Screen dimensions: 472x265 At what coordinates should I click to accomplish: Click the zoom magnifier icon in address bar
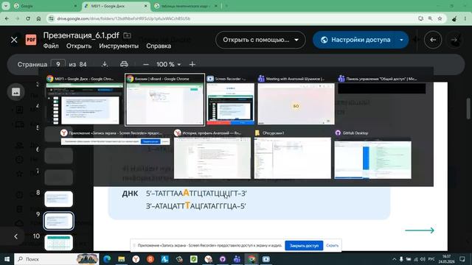(430, 18)
